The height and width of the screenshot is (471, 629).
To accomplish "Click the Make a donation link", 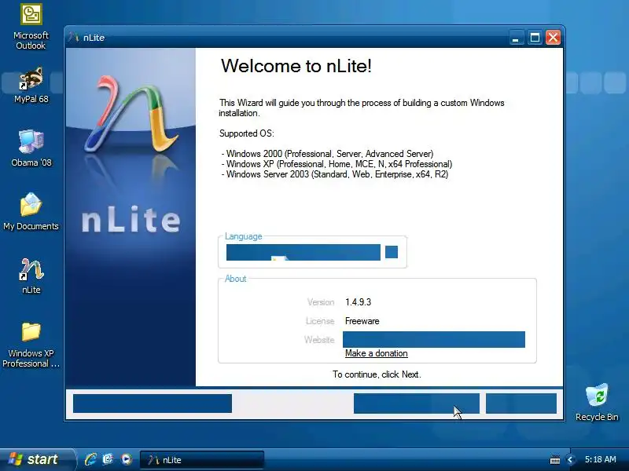I will coord(377,353).
